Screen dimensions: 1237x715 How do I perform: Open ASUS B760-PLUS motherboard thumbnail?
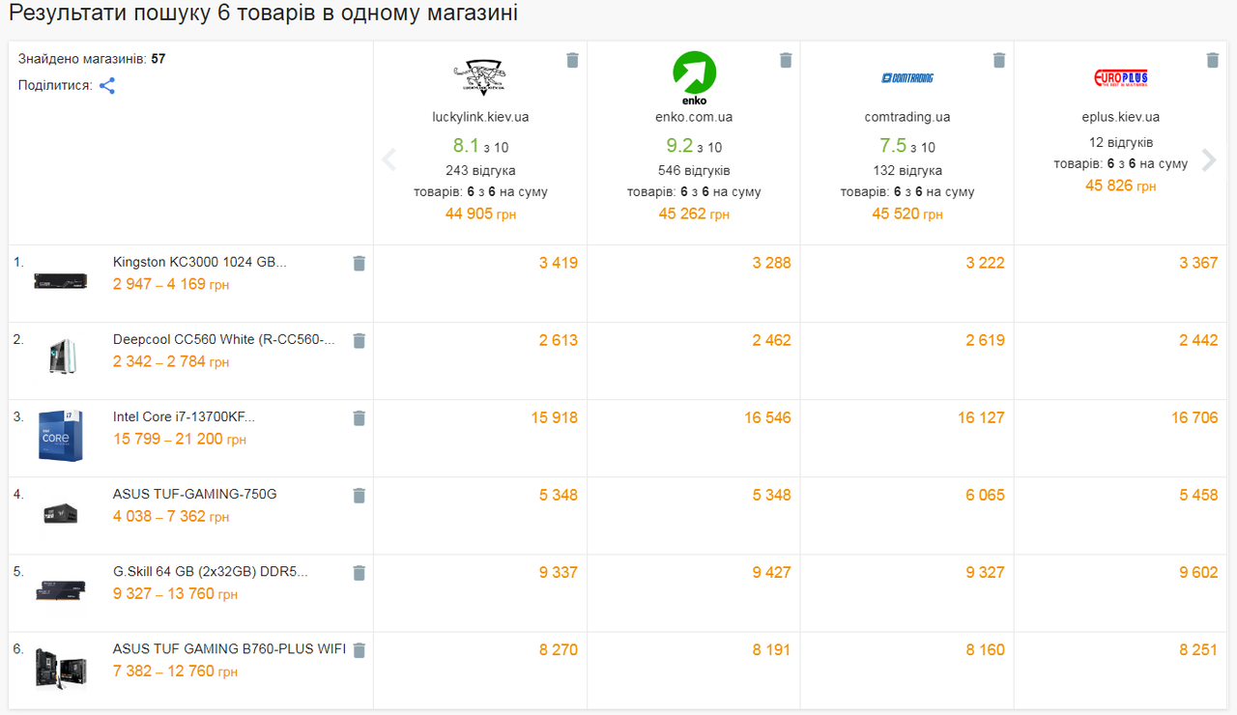point(61,667)
